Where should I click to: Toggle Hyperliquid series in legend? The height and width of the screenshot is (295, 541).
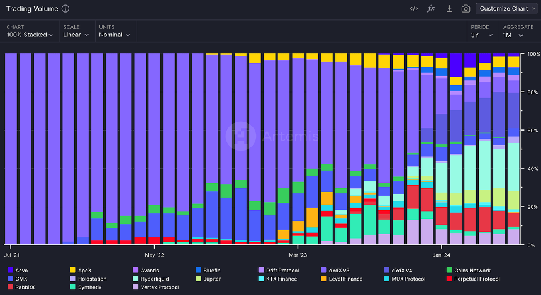[151, 279]
